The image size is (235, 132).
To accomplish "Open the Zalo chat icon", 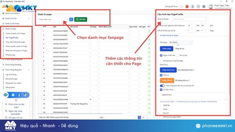I will [x=13, y=95].
